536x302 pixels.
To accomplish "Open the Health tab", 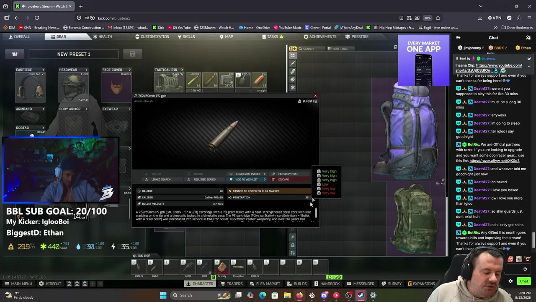I will pos(102,37).
